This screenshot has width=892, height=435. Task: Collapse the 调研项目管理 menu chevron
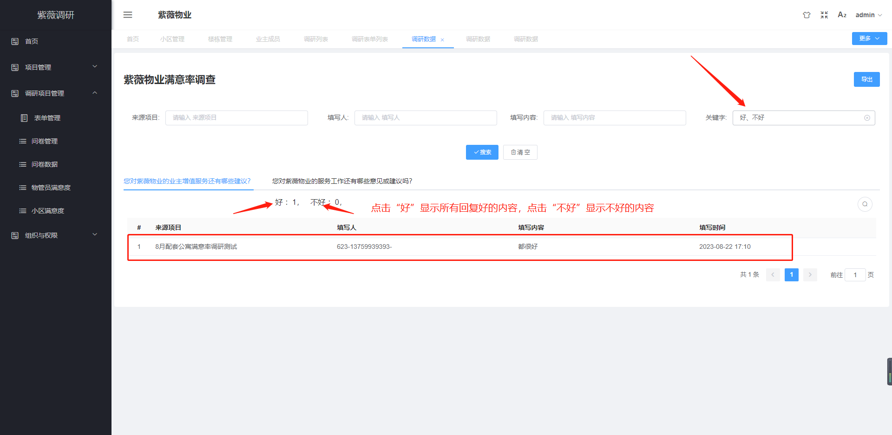point(95,93)
